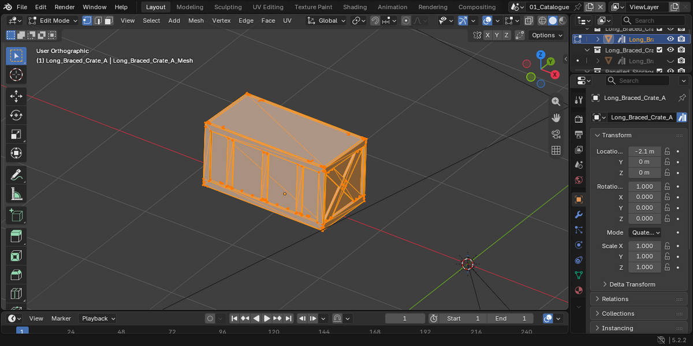693x346 pixels.
Task: Expand the Instancing panel
Action: tap(639, 328)
